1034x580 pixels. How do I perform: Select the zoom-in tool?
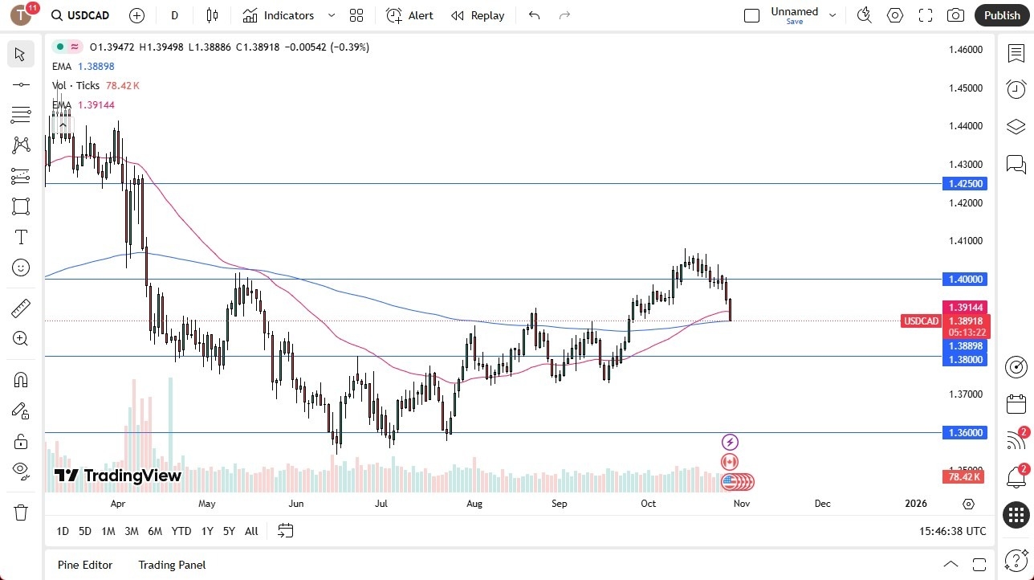pos(21,338)
